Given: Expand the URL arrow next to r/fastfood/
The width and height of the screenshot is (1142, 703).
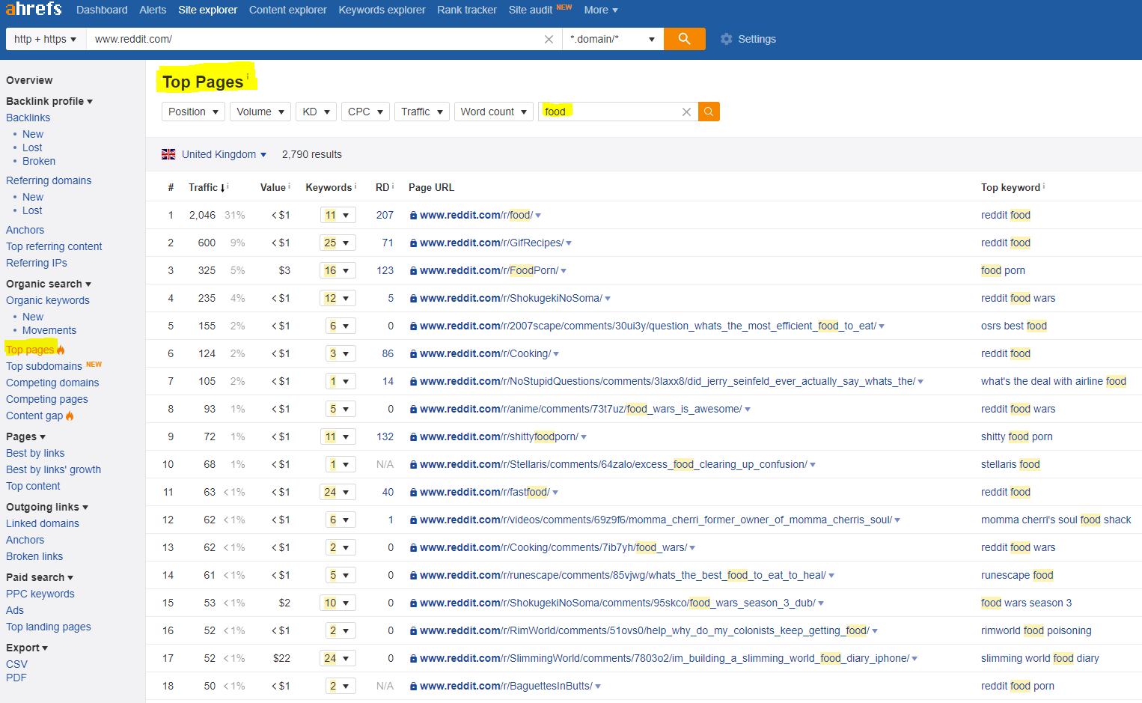Looking at the screenshot, I should [x=555, y=493].
